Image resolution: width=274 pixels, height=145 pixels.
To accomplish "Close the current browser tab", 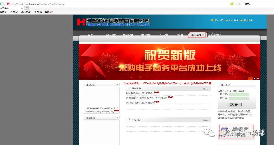I will [x=22, y=8].
